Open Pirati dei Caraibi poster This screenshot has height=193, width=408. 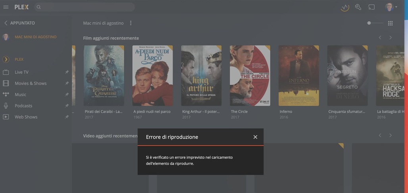[x=104, y=75]
